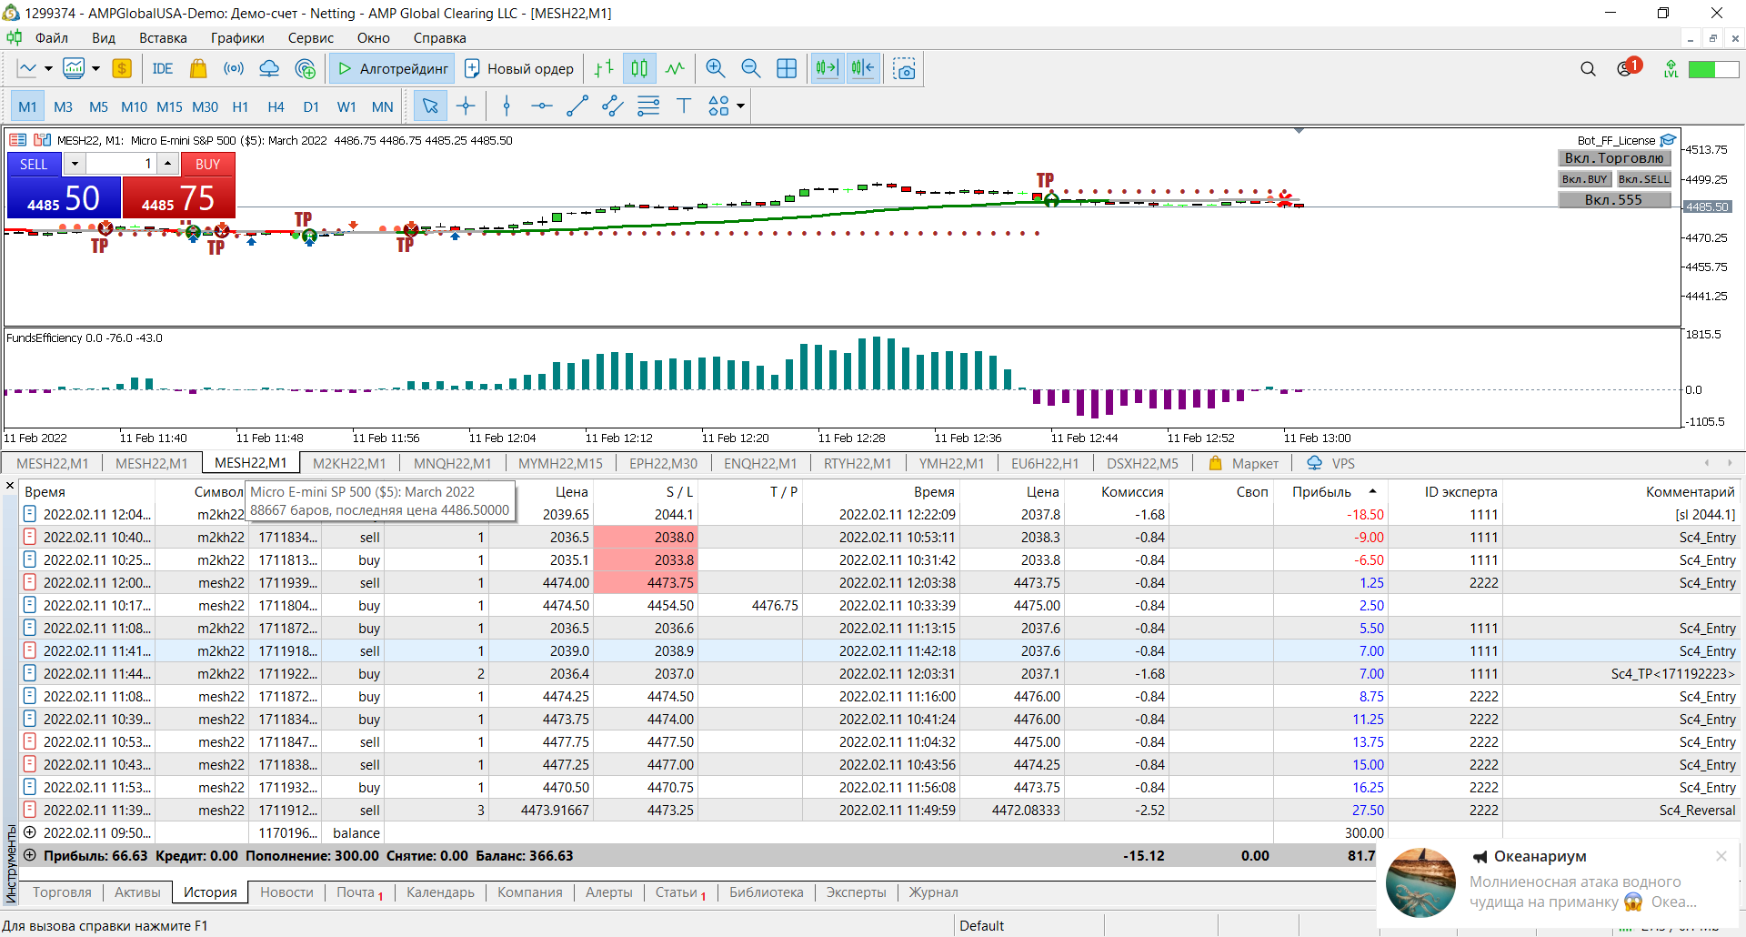Viewport: 1746px width, 937px height.
Task: Open the search magnifier icon
Action: (x=1588, y=69)
